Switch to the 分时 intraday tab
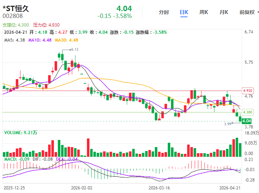The height and width of the screenshot is (193, 259). [x=164, y=12]
